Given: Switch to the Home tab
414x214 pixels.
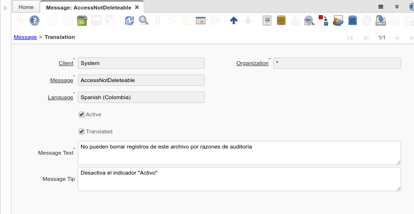Looking at the screenshot, I should 26,7.
